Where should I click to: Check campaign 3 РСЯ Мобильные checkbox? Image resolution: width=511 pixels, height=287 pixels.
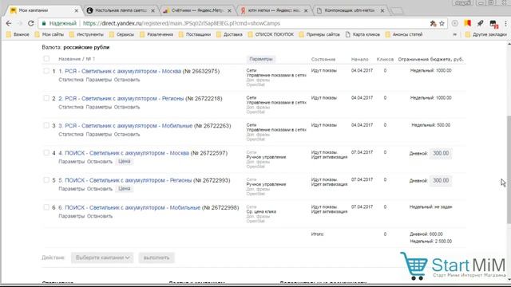click(x=46, y=126)
